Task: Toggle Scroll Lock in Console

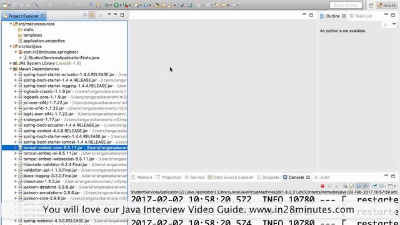Action: tap(351, 186)
